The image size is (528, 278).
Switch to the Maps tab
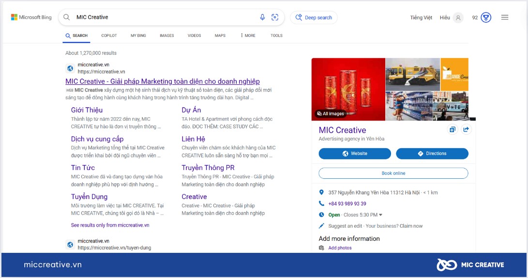(x=220, y=35)
